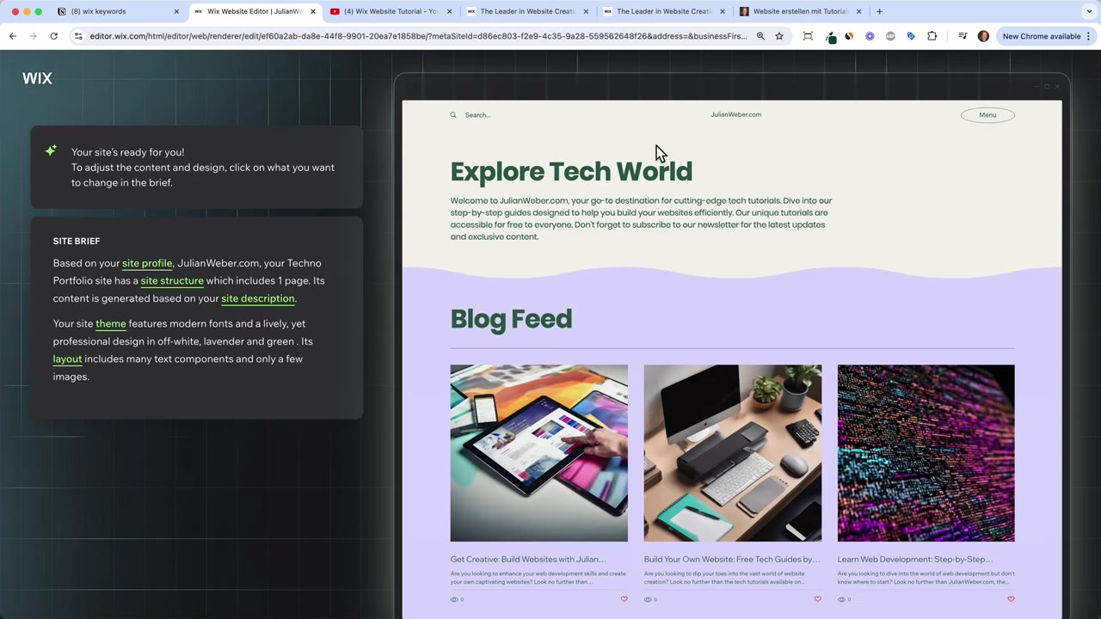This screenshot has width=1101, height=619.
Task: Like the Learn Web Development post
Action: point(1011,599)
